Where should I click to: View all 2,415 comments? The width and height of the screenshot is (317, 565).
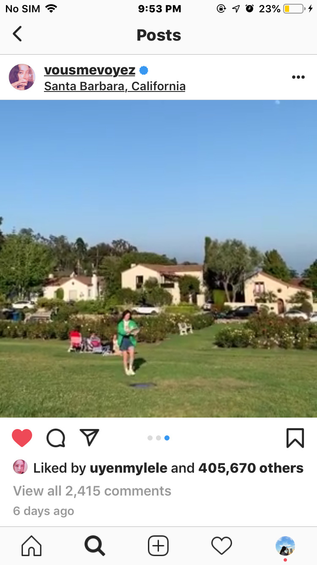tap(92, 491)
